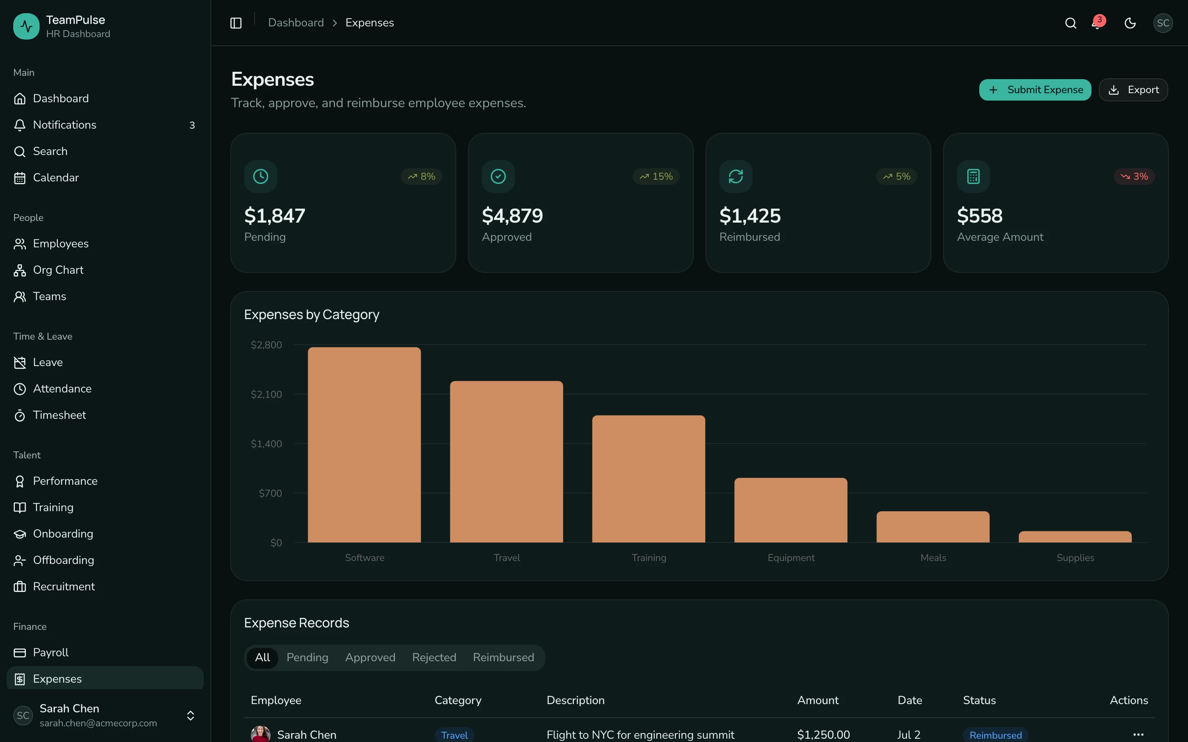Screen dimensions: 1188x742
Task: Open Training in the sidebar
Action: point(105,507)
